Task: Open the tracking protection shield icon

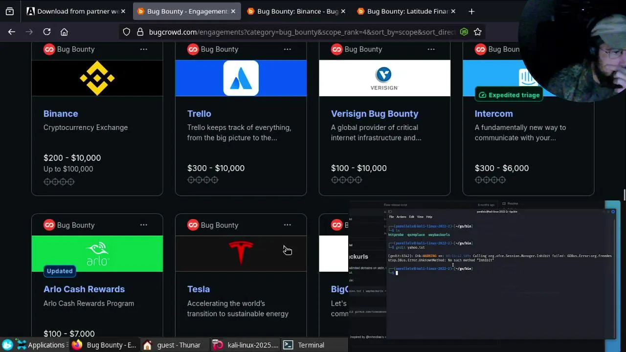Action: click(127, 32)
